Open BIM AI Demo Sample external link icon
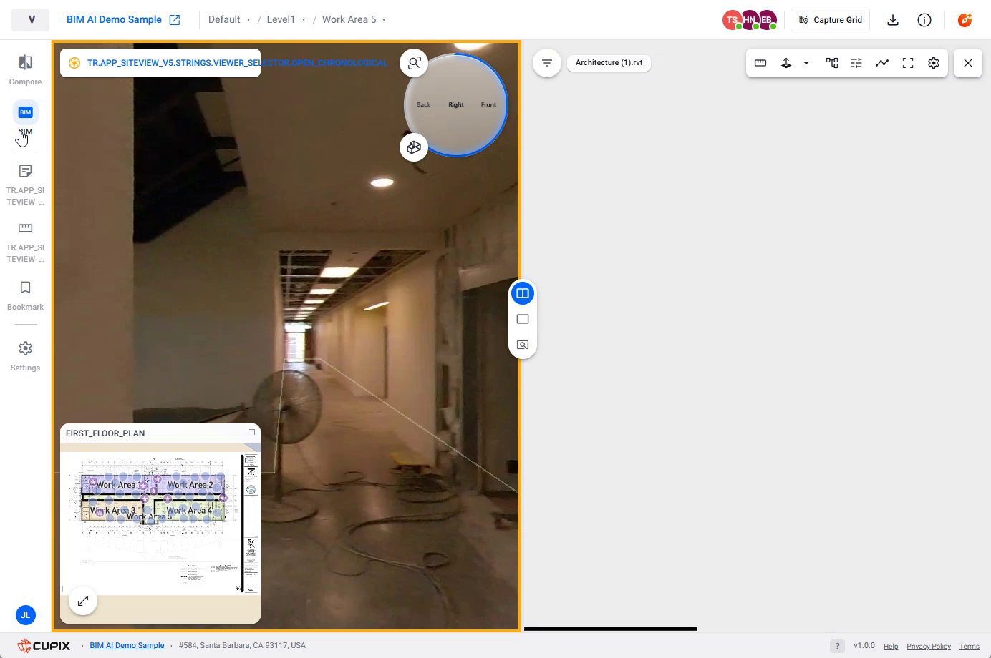The width and height of the screenshot is (991, 658). 175,20
